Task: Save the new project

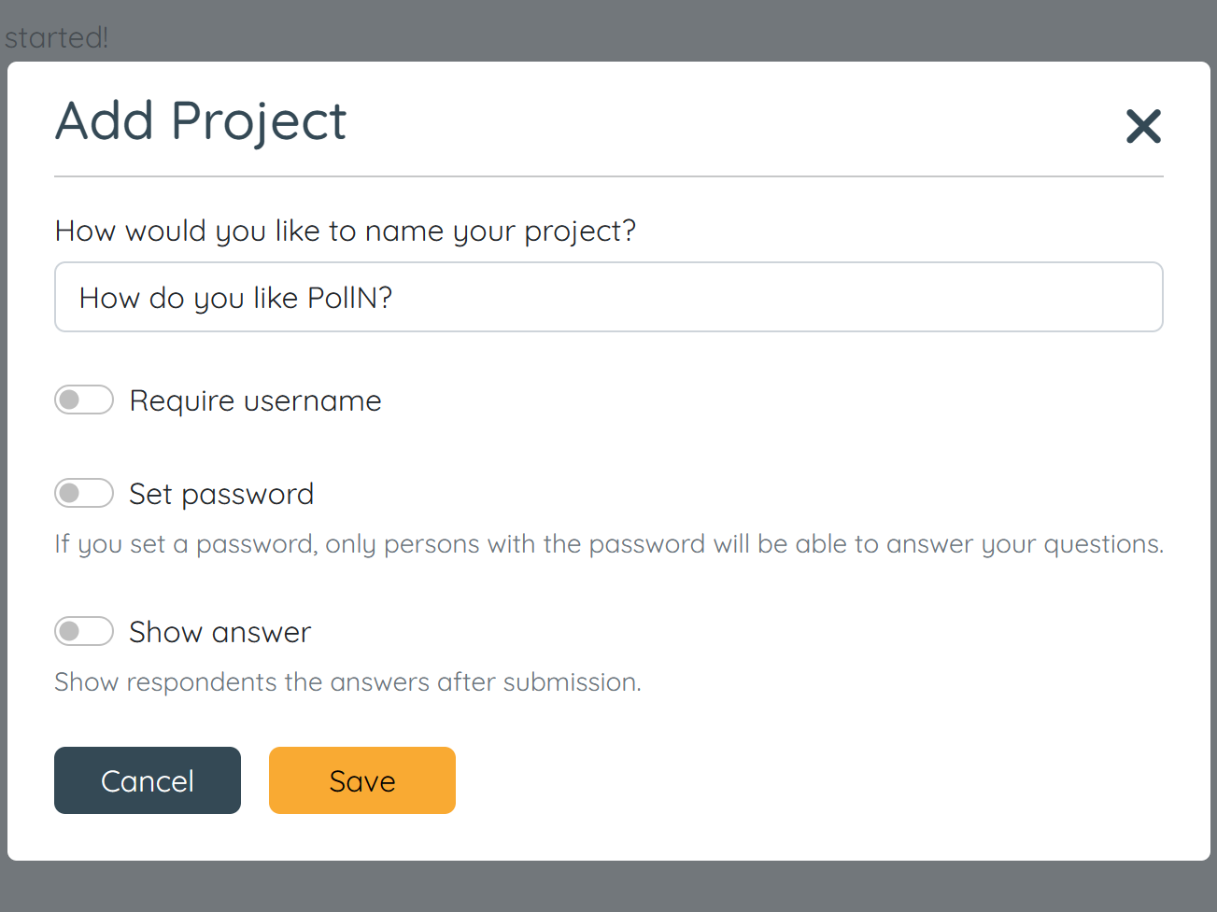Action: click(x=361, y=780)
